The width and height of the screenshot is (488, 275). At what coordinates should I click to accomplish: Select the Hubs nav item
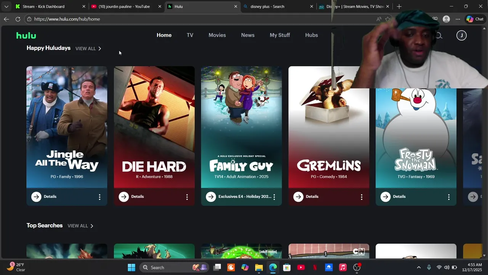tap(311, 35)
